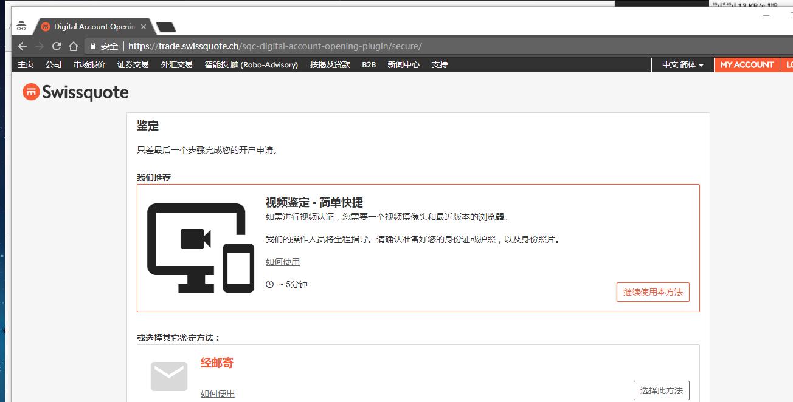The image size is (793, 402).
Task: Click 选择此方法 button for mail
Action: point(662,390)
